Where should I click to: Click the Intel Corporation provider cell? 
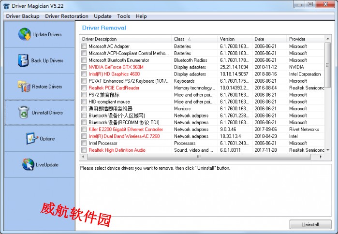(x=305, y=74)
